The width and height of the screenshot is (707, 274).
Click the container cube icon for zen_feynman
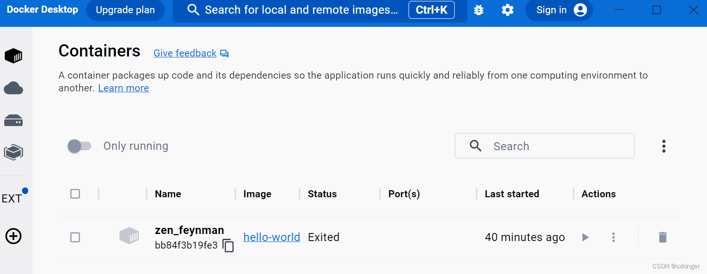(x=129, y=236)
